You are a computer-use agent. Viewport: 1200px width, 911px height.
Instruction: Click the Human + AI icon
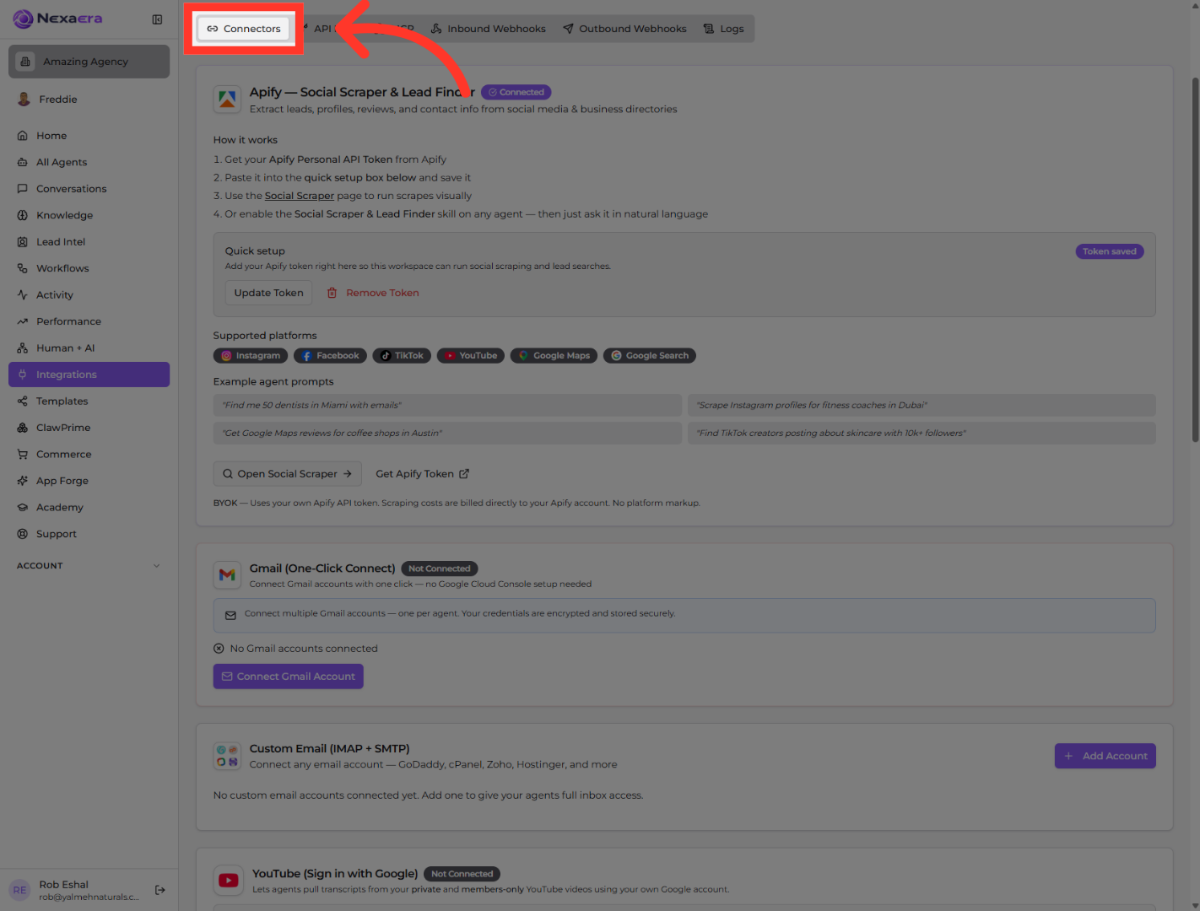point(23,348)
